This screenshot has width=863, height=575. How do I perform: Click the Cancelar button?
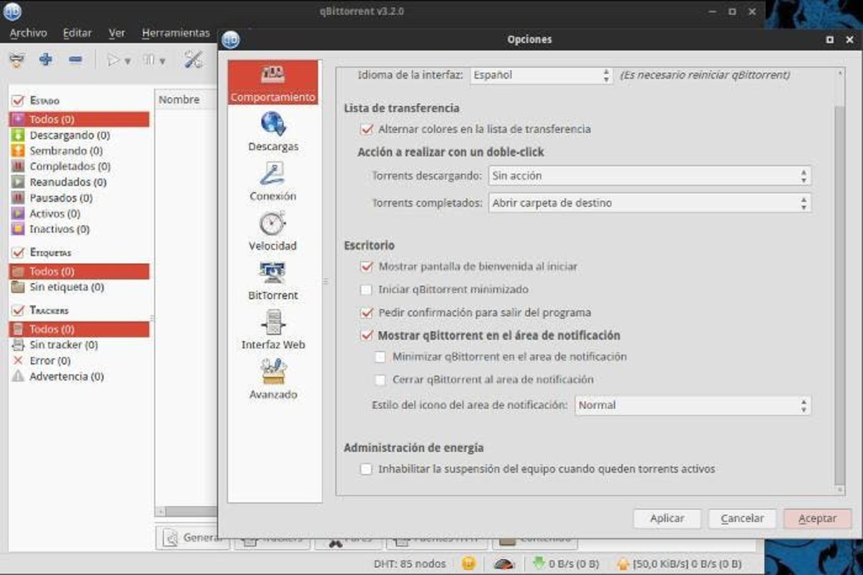click(x=742, y=518)
